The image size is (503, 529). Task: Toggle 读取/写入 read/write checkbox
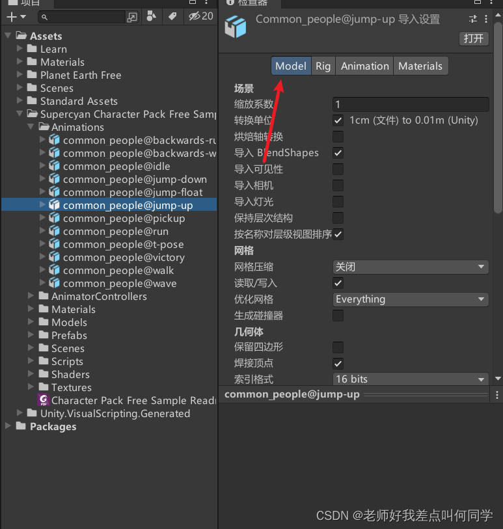pos(338,283)
